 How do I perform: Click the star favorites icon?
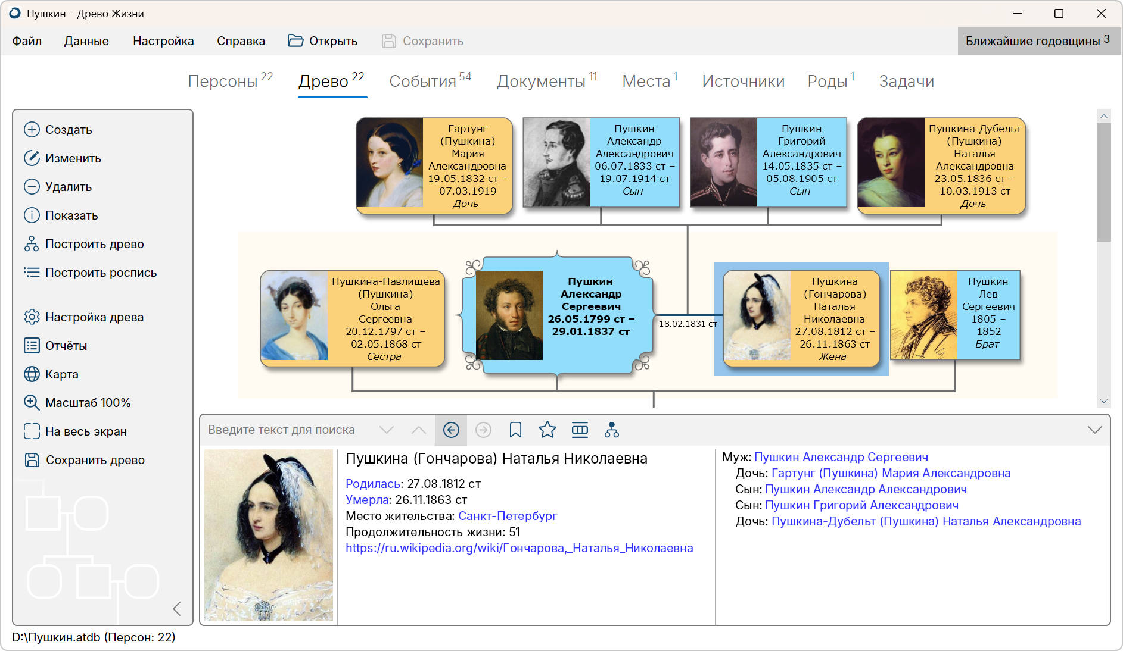point(547,430)
